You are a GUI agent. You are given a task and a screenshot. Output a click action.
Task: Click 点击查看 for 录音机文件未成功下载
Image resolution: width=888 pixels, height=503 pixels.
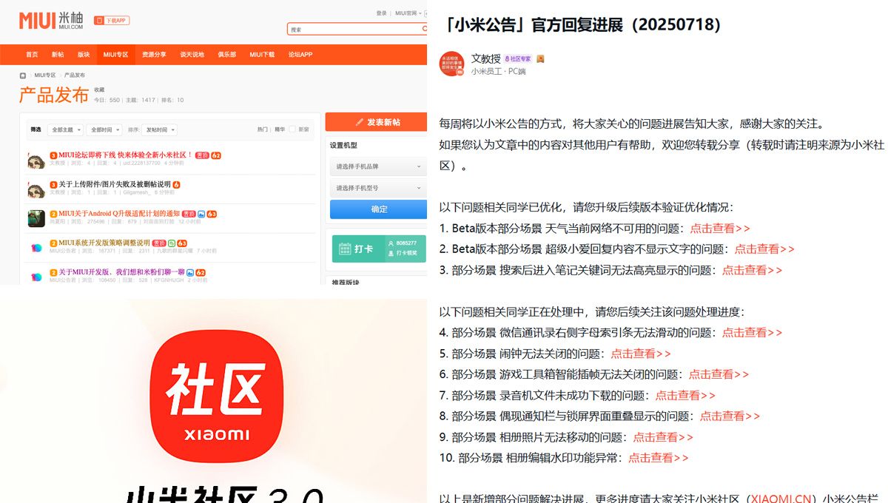[x=685, y=396]
